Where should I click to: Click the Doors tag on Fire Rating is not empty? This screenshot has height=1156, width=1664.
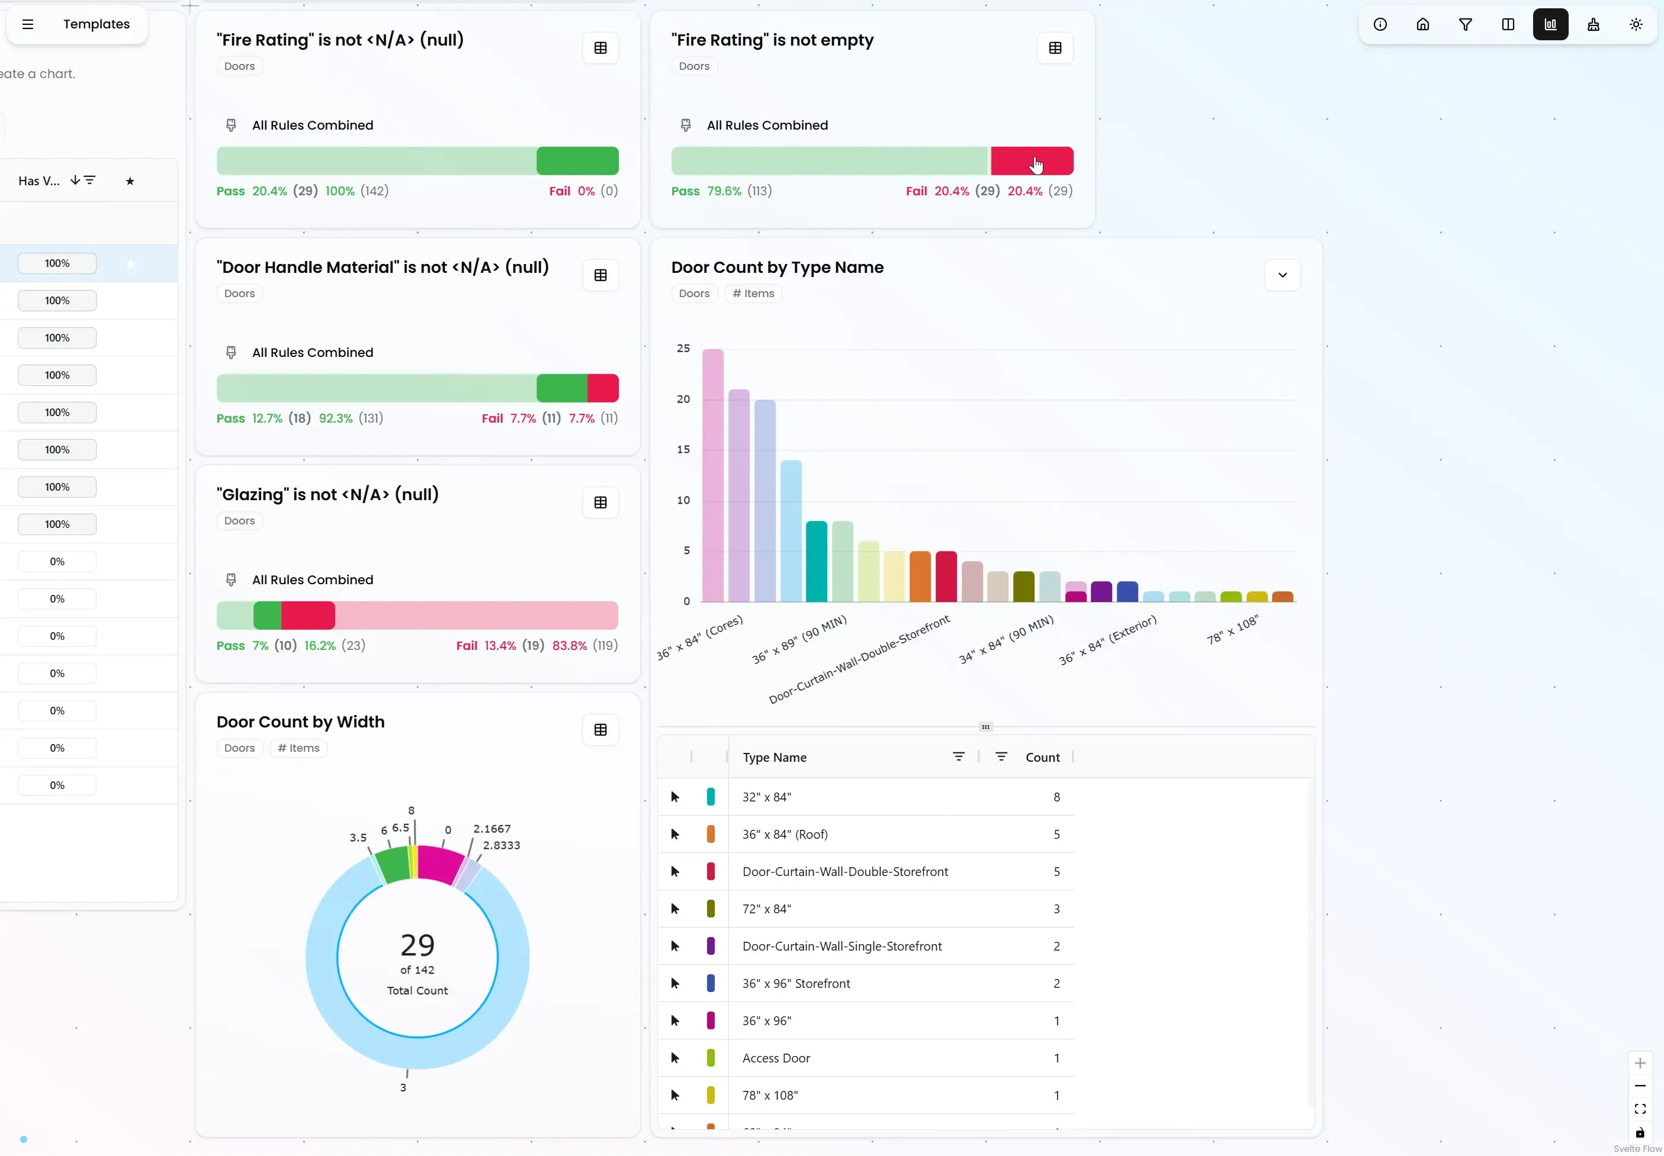coord(693,67)
